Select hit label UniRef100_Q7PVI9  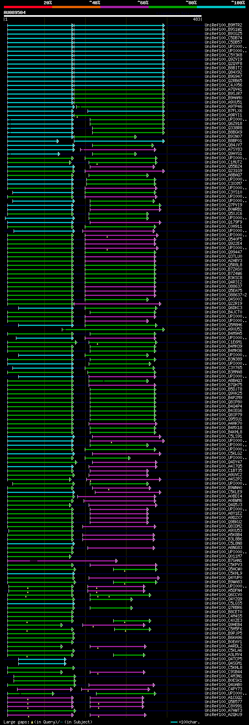(223, 205)
